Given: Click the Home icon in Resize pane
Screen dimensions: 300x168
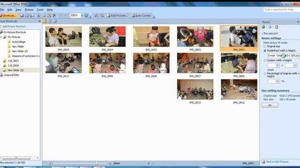Looking at the screenshot, I should click(276, 27).
